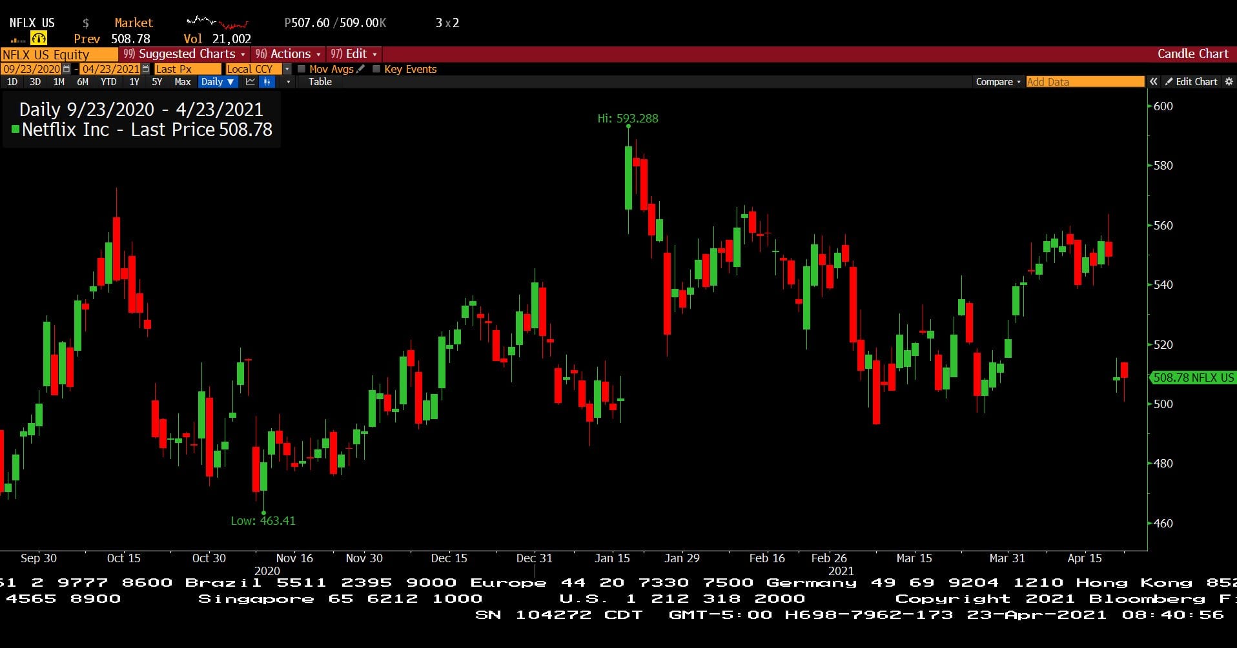1237x648 pixels.
Task: Expand chart type options arrow
Action: [x=288, y=82]
